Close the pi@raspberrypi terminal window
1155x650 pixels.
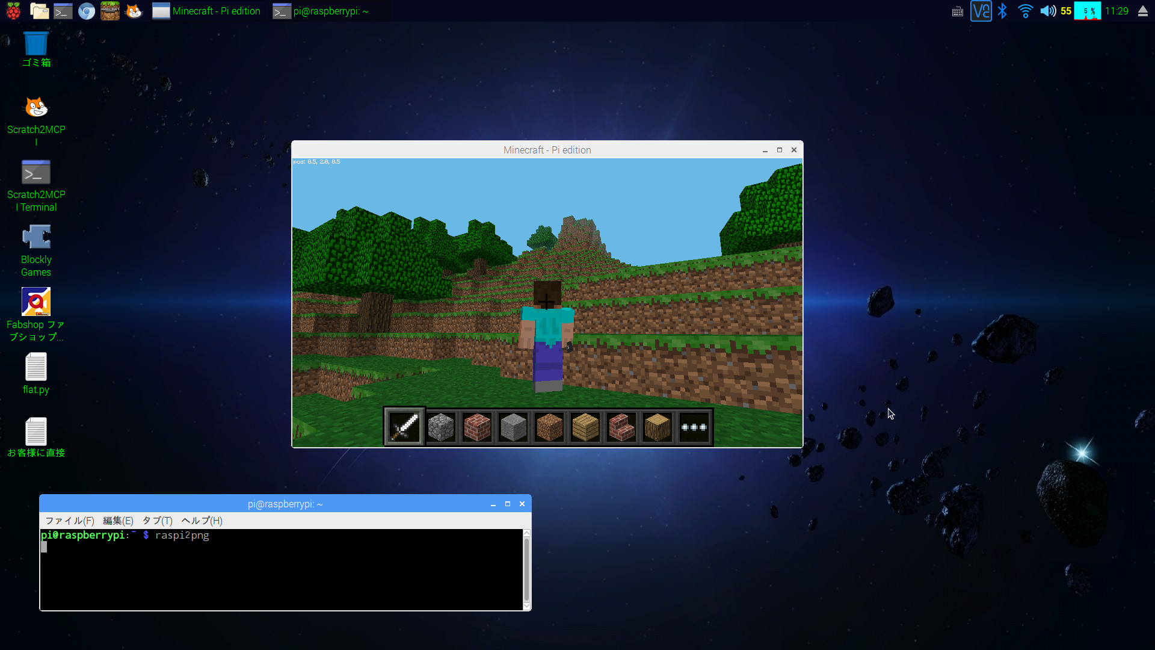pyautogui.click(x=522, y=504)
